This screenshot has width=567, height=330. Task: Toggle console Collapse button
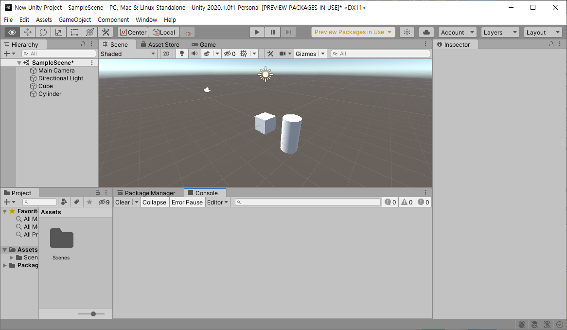[x=155, y=202]
